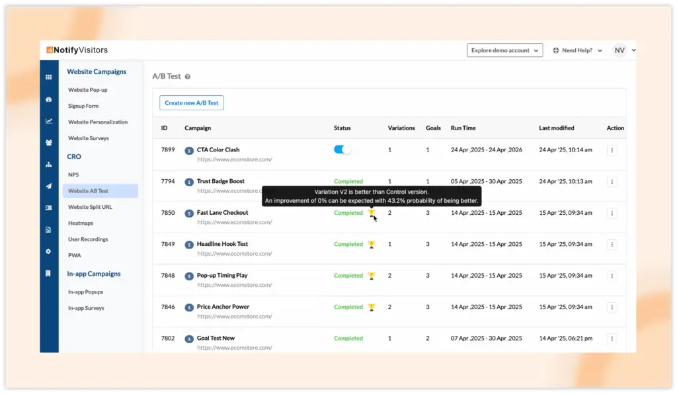Select the users group icon in sidebar
The image size is (677, 394).
(48, 142)
